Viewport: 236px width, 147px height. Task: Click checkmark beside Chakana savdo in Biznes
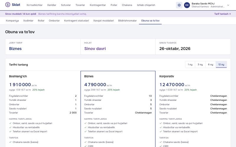pyautogui.click(x=86, y=142)
